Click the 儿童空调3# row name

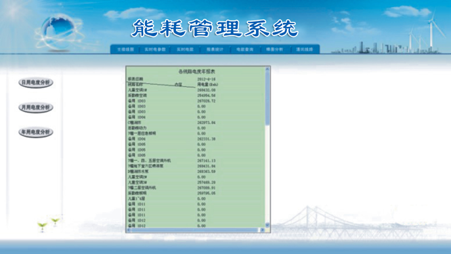137,182
